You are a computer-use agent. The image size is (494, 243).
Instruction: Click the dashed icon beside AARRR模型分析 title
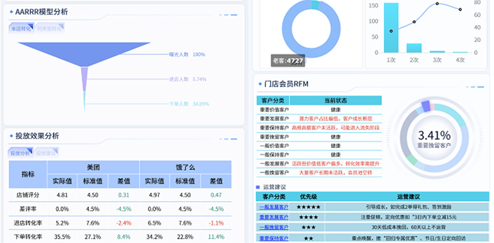228,15
